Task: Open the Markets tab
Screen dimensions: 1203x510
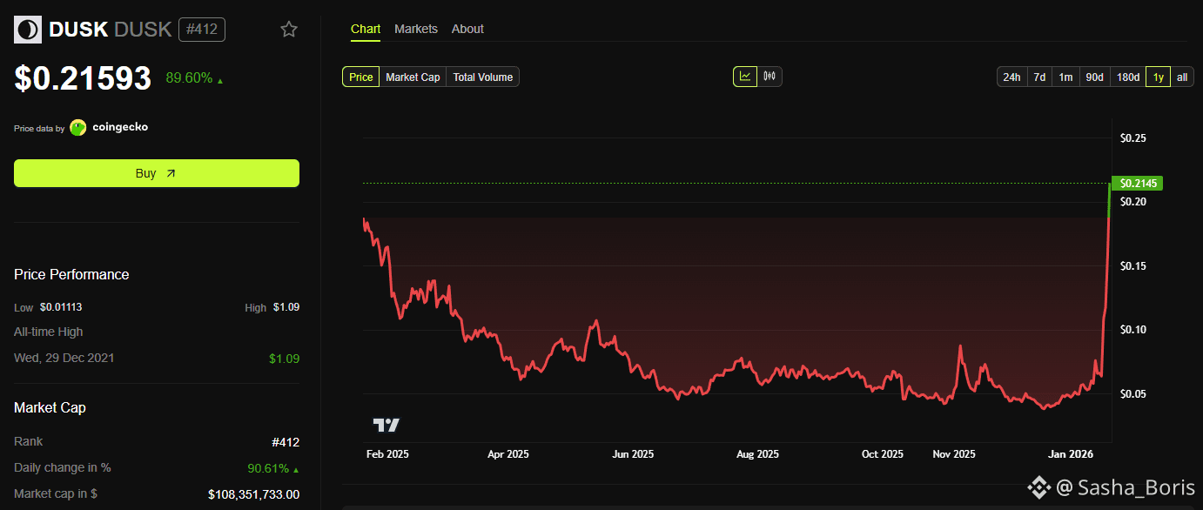Action: pyautogui.click(x=416, y=29)
